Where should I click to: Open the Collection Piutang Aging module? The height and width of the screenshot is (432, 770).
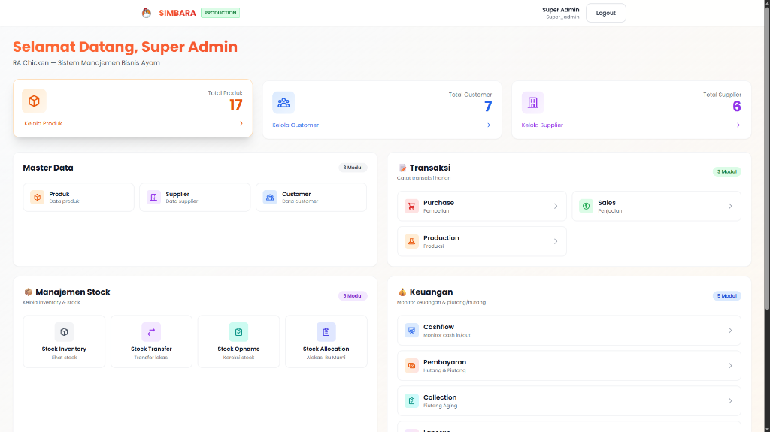pyautogui.click(x=569, y=401)
